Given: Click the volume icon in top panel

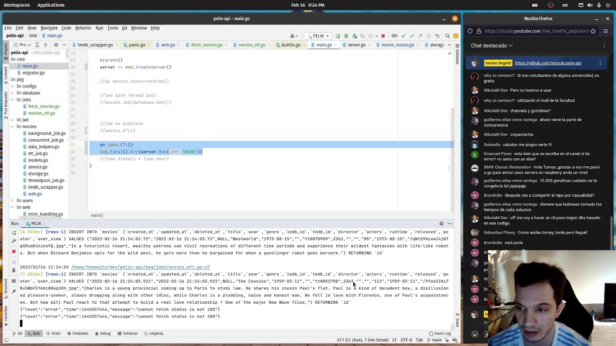Looking at the screenshot, I should pos(590,5).
